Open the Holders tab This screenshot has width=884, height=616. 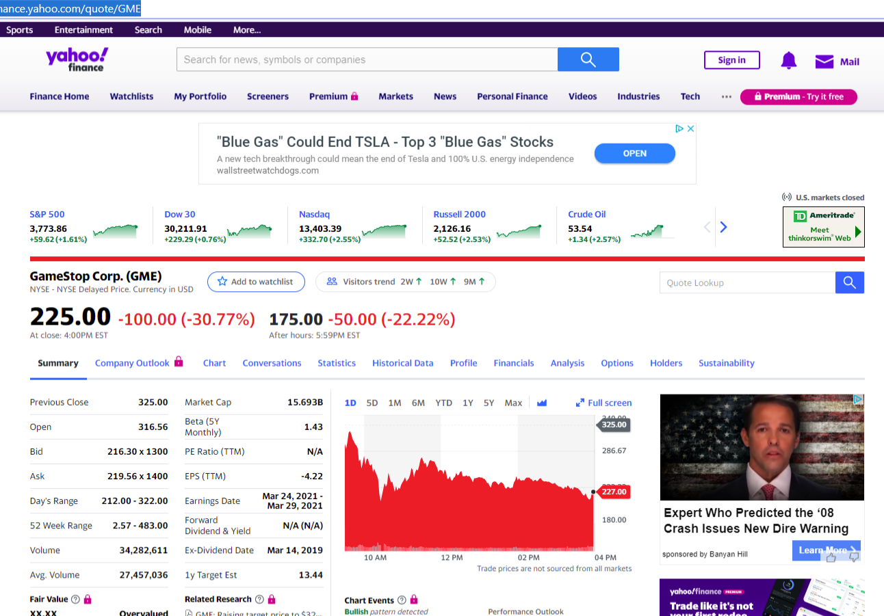pyautogui.click(x=666, y=363)
